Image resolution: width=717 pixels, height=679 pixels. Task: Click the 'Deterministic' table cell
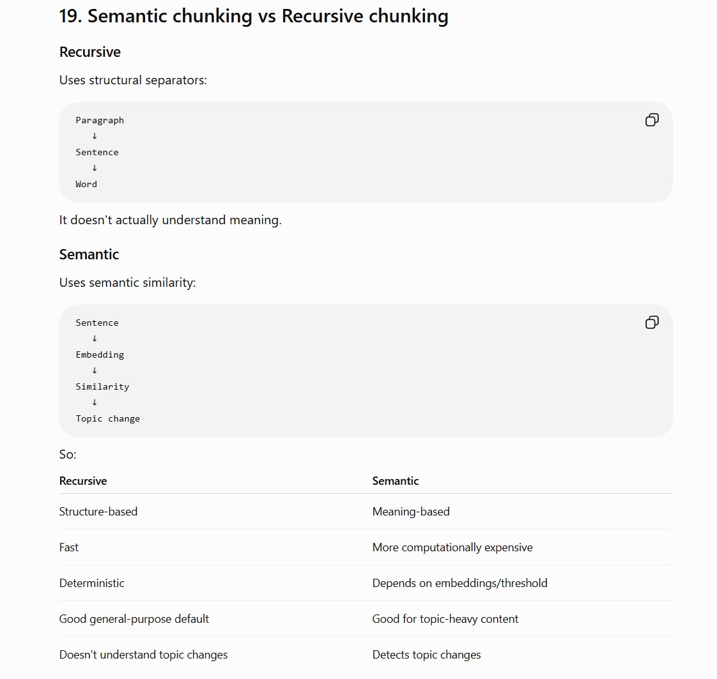(x=92, y=583)
